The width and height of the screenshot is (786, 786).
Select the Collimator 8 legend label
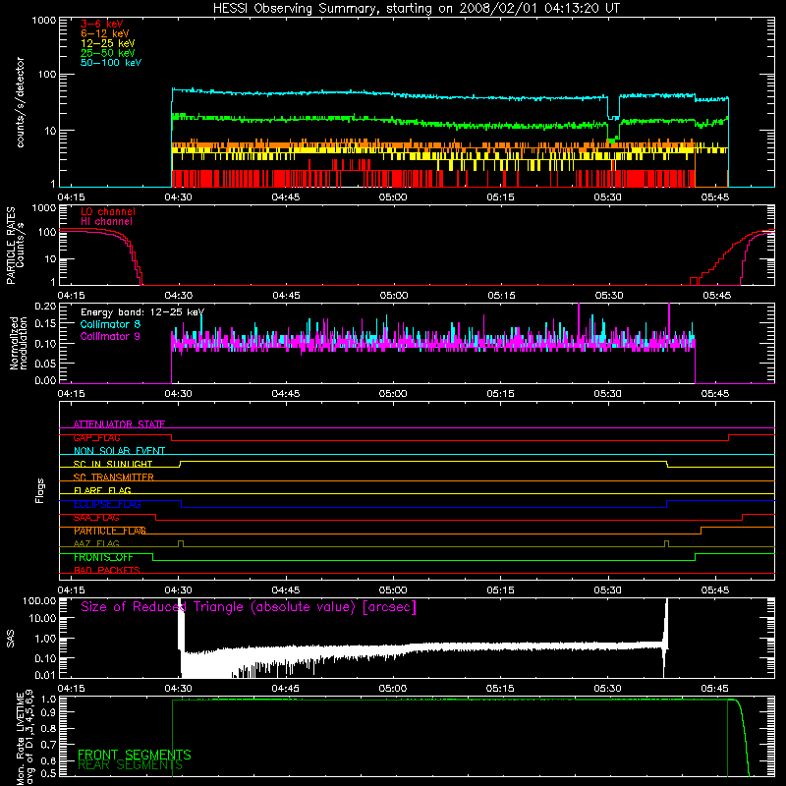pyautogui.click(x=110, y=324)
